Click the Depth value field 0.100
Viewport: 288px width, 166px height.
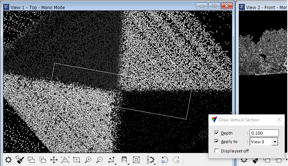(264, 133)
